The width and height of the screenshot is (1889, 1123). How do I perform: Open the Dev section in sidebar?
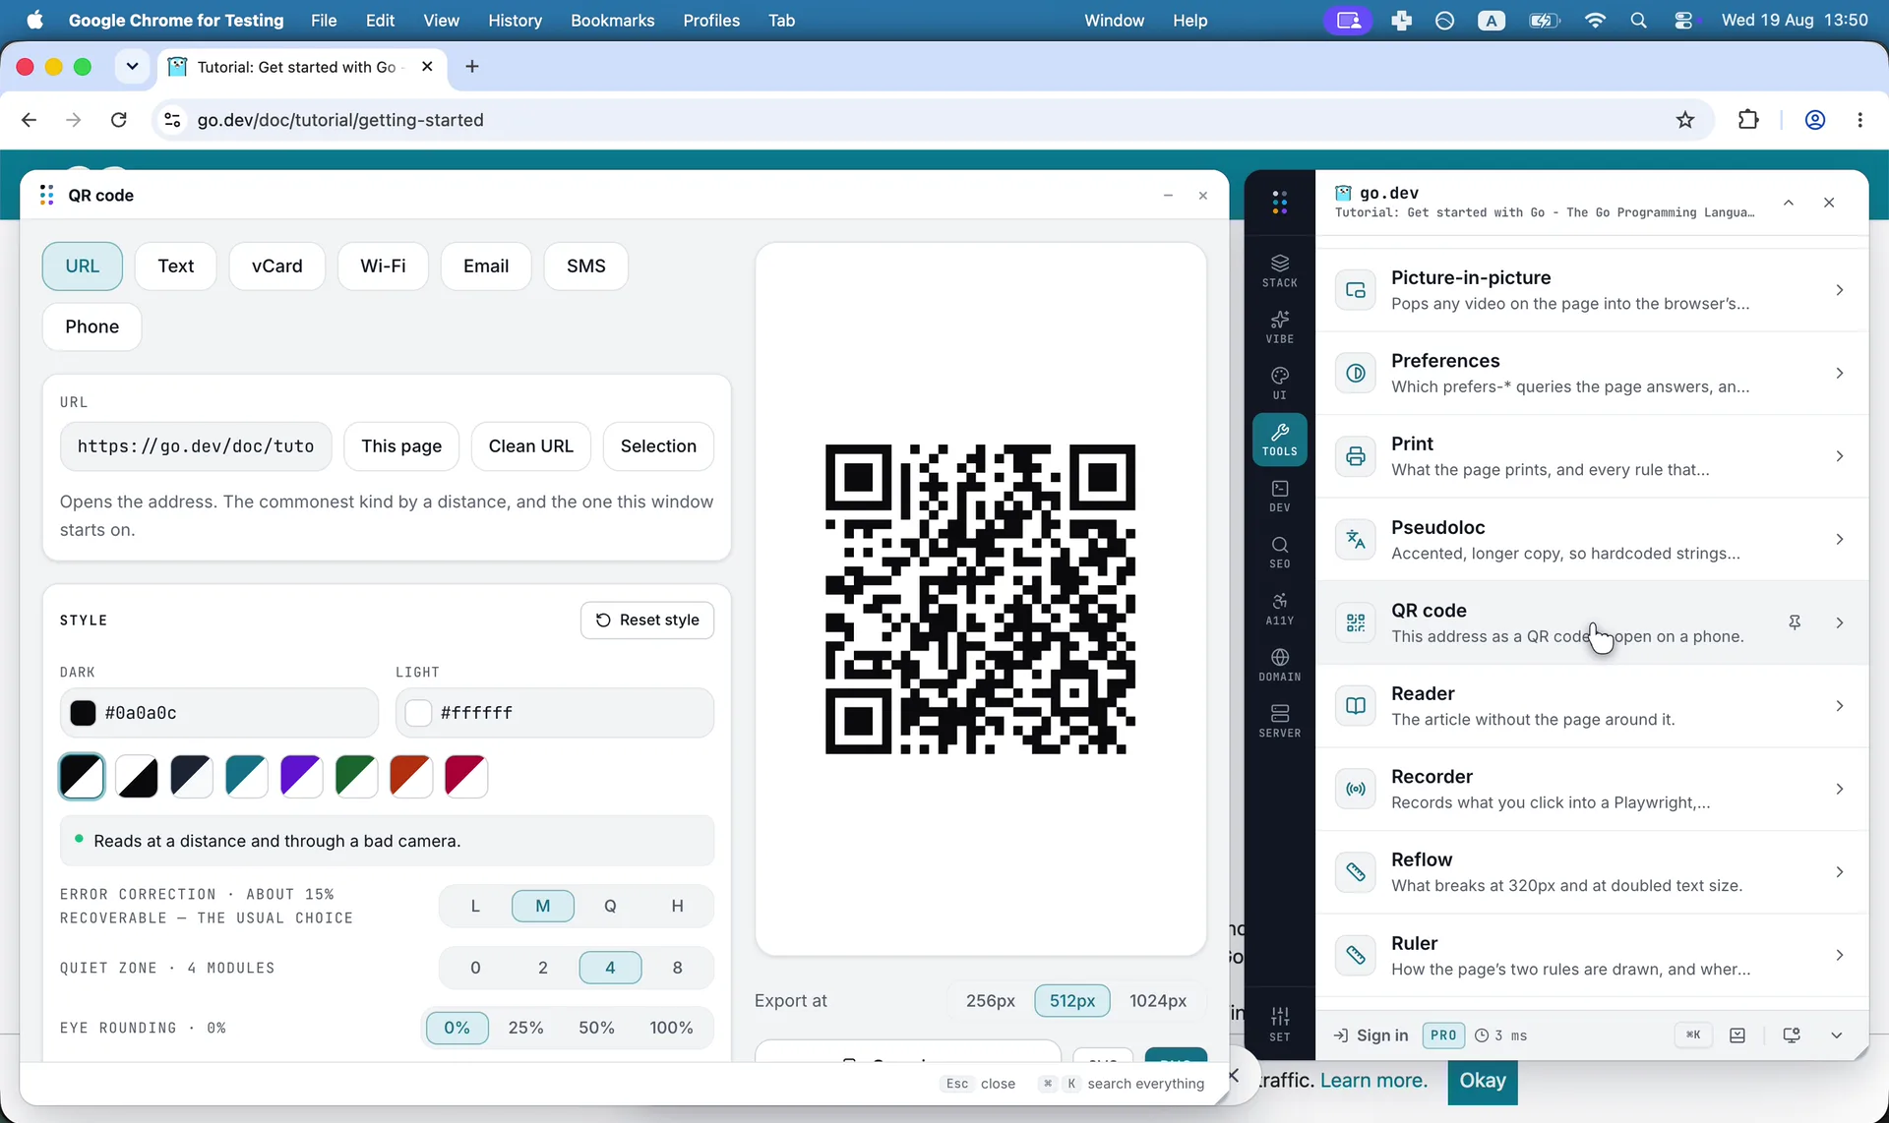tap(1279, 496)
